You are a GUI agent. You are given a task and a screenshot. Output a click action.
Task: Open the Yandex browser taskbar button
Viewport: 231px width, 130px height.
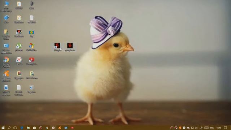pyautogui.click(x=53, y=127)
